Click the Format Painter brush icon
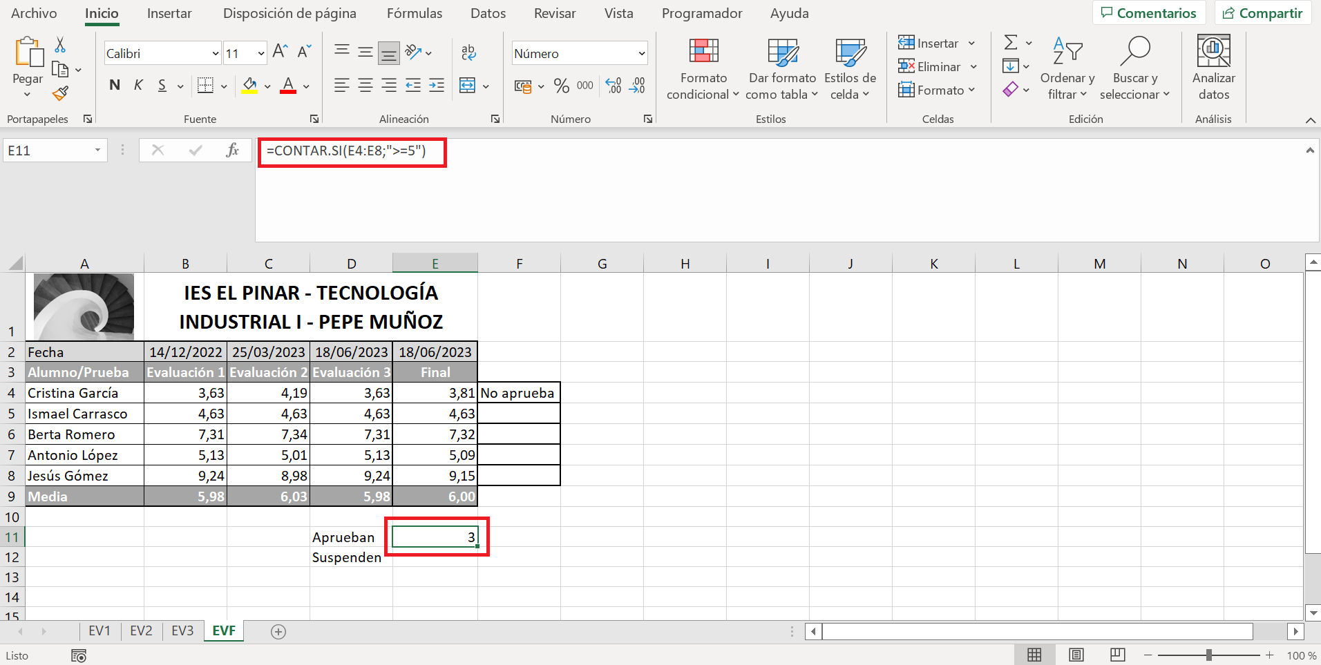 [61, 93]
